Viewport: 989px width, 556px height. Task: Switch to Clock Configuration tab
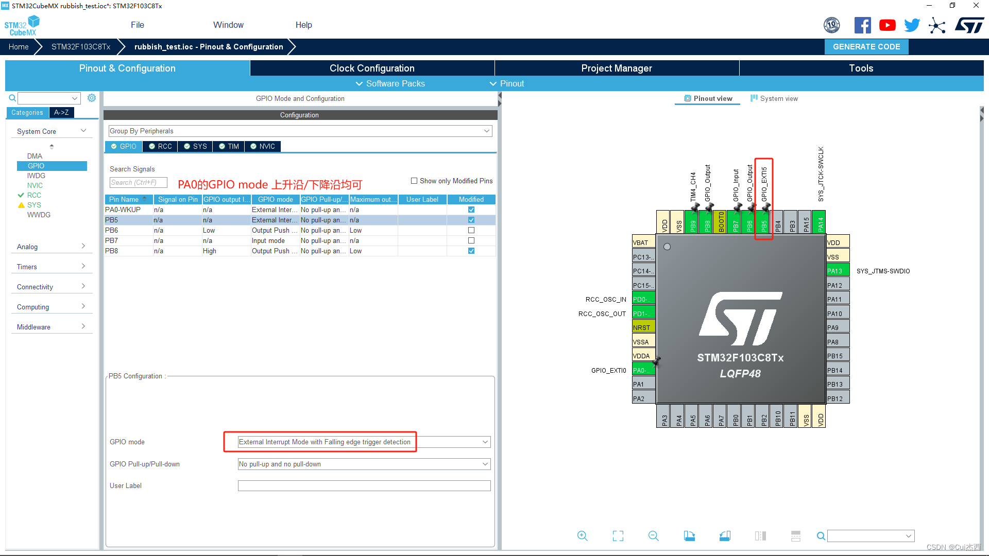click(373, 68)
